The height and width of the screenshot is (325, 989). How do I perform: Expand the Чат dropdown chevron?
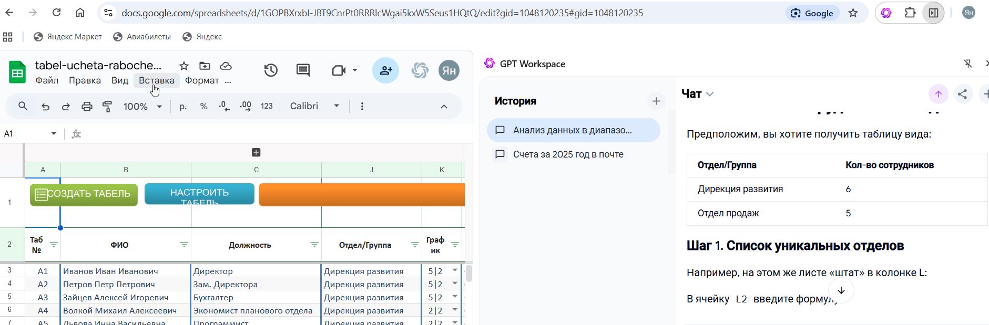[710, 95]
